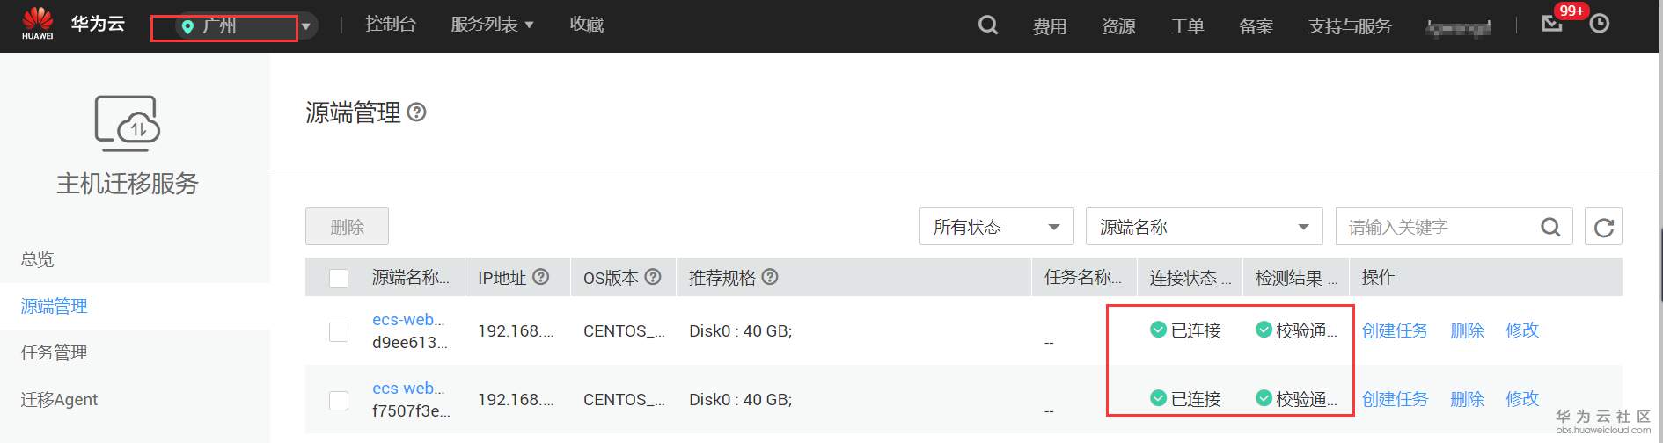Screen dimensions: 1663x443
Task: Check the box for source f7507f3e row
Action: tap(339, 400)
